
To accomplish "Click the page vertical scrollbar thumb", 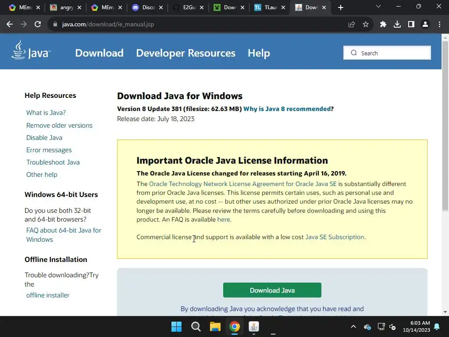I will point(445,126).
